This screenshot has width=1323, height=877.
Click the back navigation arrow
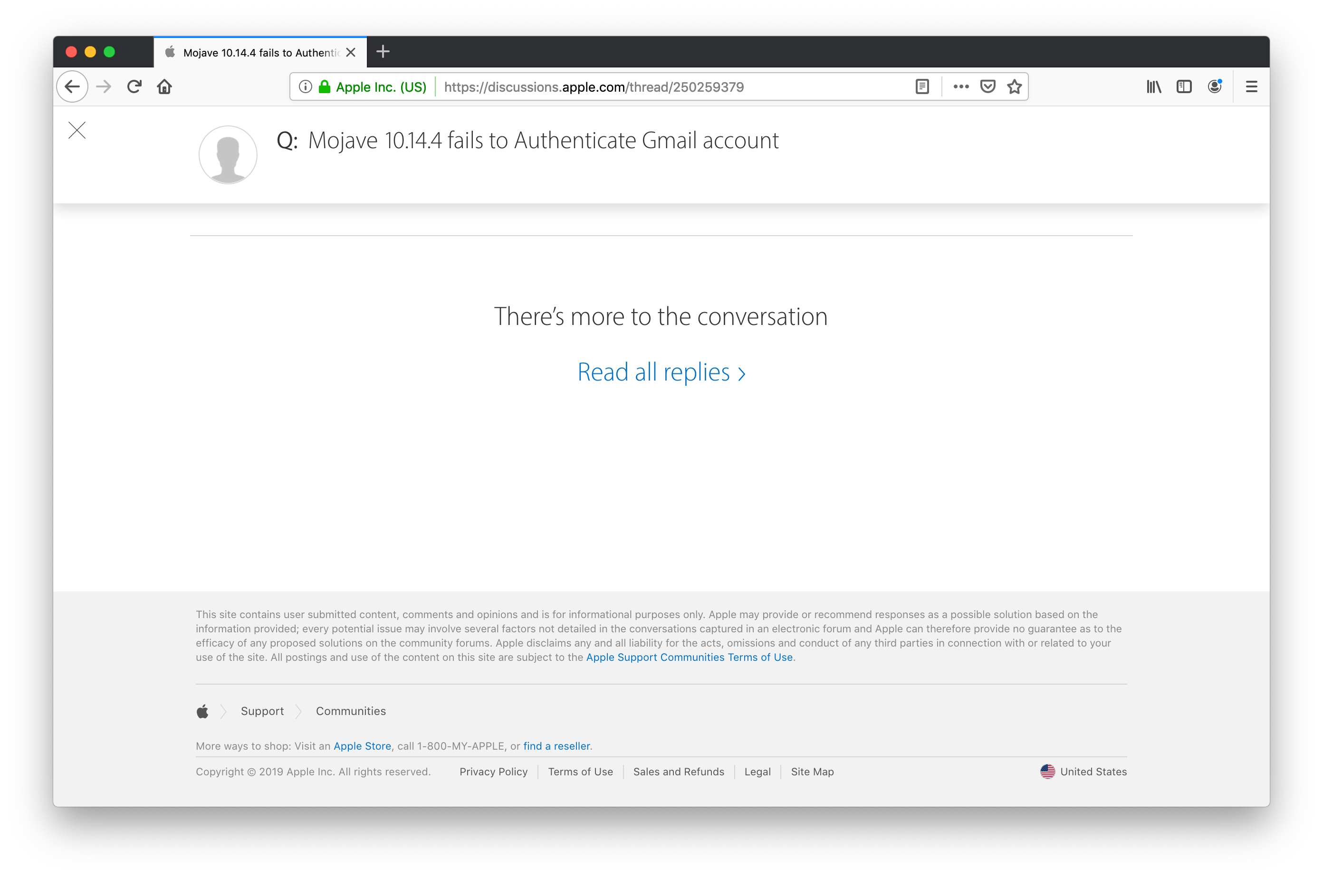(73, 86)
